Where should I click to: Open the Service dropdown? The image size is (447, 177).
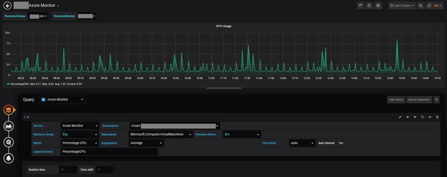click(80, 126)
